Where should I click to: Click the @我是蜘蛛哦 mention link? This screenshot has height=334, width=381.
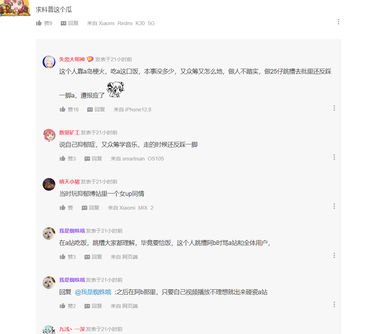pyautogui.click(x=93, y=292)
